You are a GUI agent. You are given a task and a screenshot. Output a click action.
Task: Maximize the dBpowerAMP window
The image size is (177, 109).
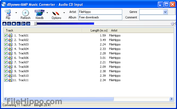pos(166,4)
